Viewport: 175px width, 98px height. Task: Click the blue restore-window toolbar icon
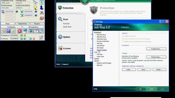[x=8, y=31]
